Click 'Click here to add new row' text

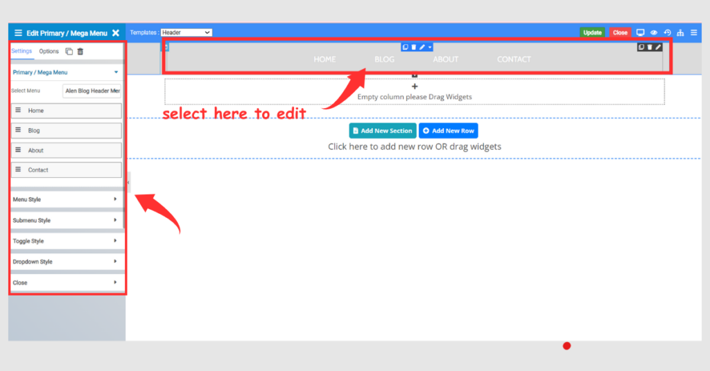point(415,147)
